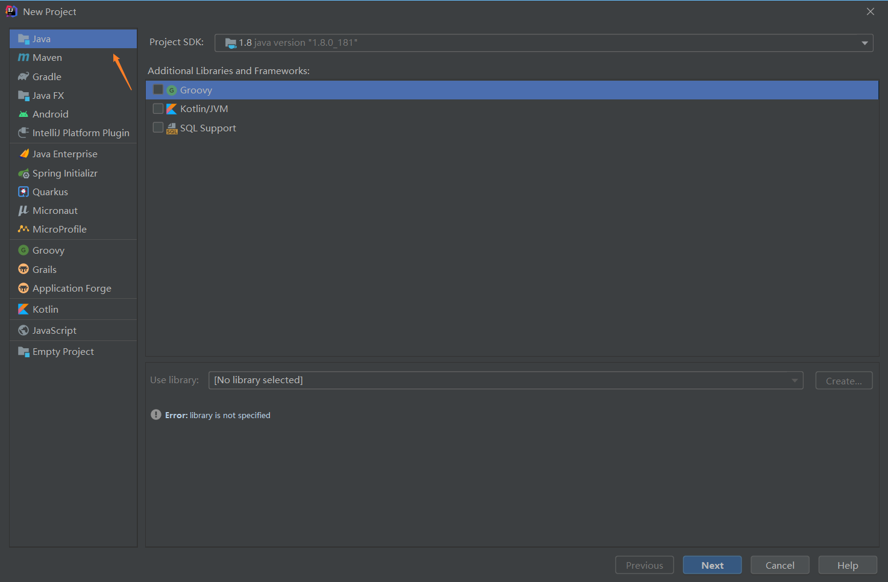Viewport: 888px width, 582px height.
Task: Tick the SQL Support checkbox
Action: click(158, 128)
